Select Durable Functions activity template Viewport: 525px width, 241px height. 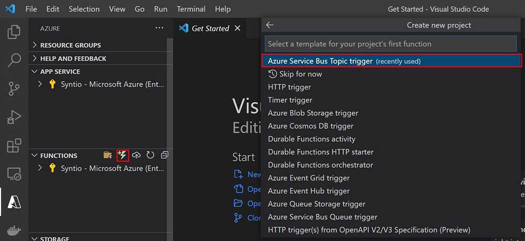(392, 139)
